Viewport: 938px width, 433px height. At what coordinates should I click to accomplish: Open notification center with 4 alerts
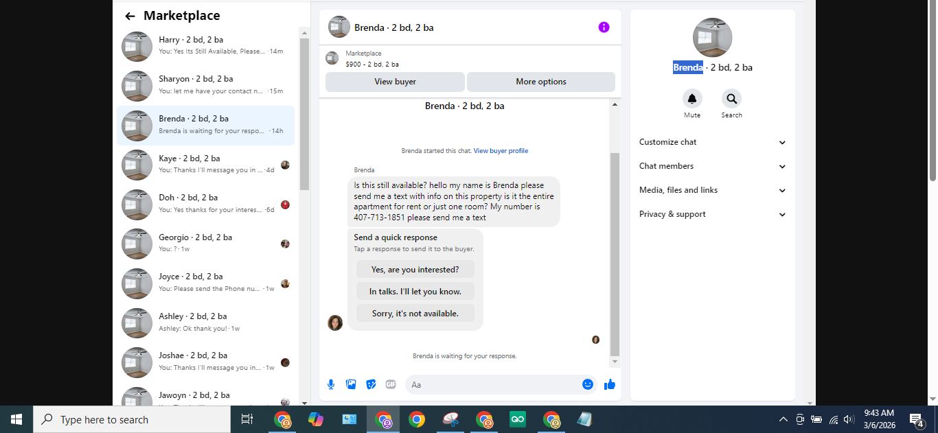point(917,419)
